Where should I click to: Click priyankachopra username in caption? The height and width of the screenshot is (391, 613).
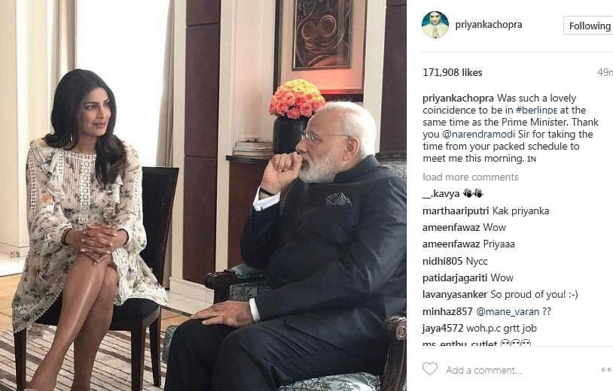pyautogui.click(x=458, y=99)
